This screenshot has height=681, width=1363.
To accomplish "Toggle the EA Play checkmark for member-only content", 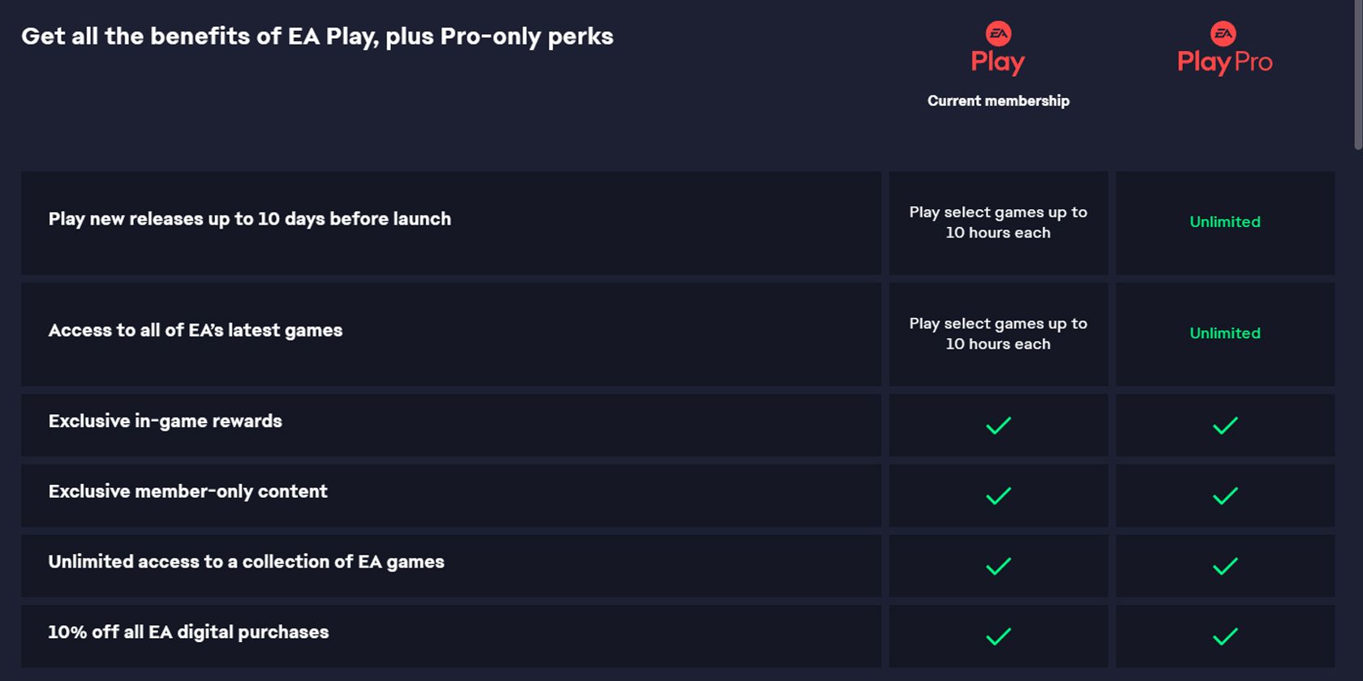I will pyautogui.click(x=998, y=494).
